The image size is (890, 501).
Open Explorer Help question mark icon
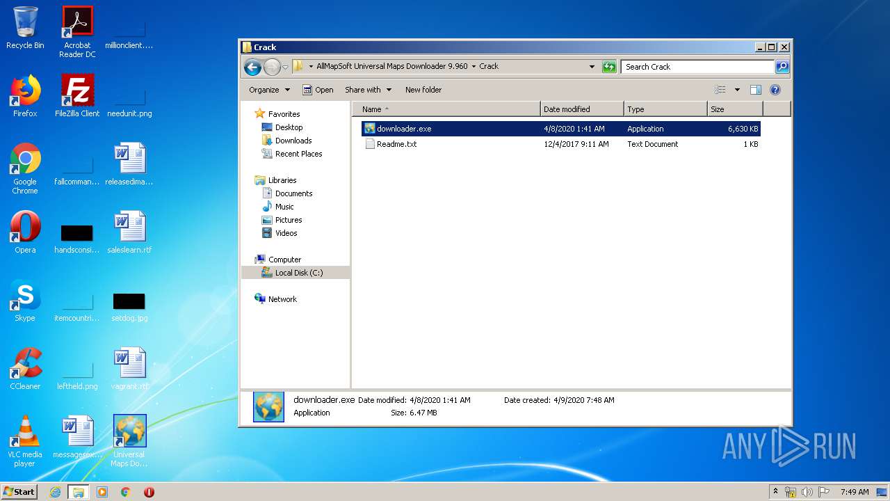point(775,90)
